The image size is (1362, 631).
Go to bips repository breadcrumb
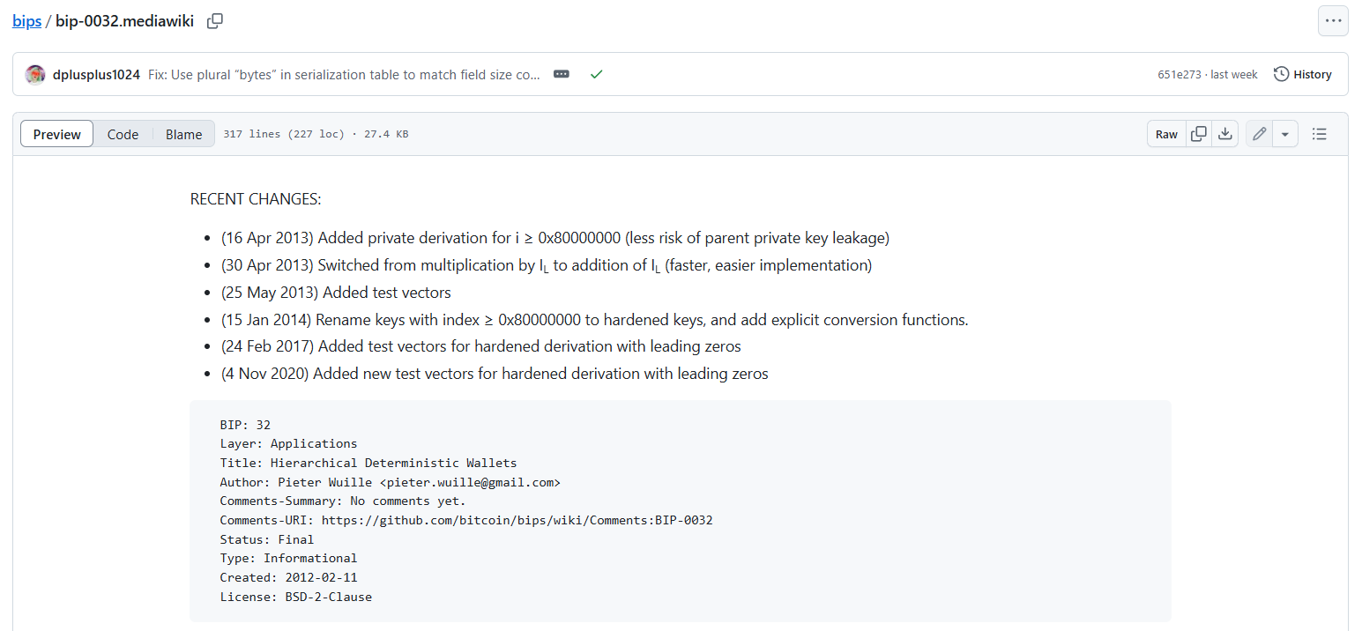coord(26,21)
